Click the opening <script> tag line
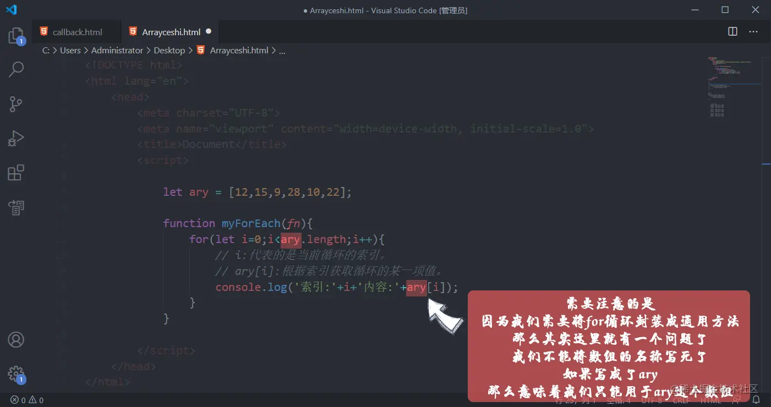This screenshot has width=771, height=407. click(x=163, y=160)
